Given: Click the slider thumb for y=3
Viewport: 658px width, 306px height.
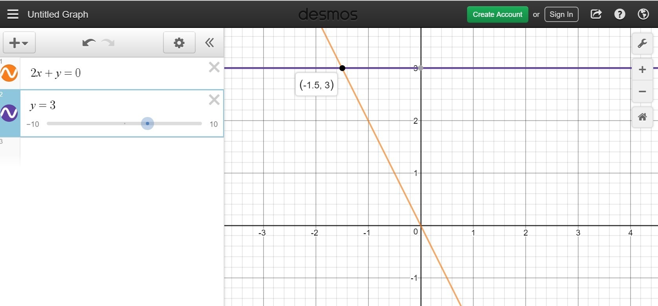Looking at the screenshot, I should (x=147, y=124).
